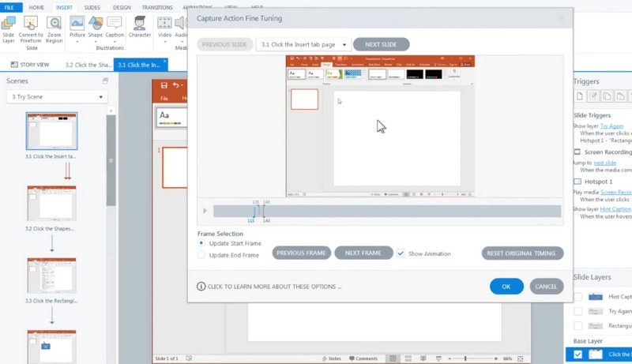Select Update End Frame radio button

(201, 255)
